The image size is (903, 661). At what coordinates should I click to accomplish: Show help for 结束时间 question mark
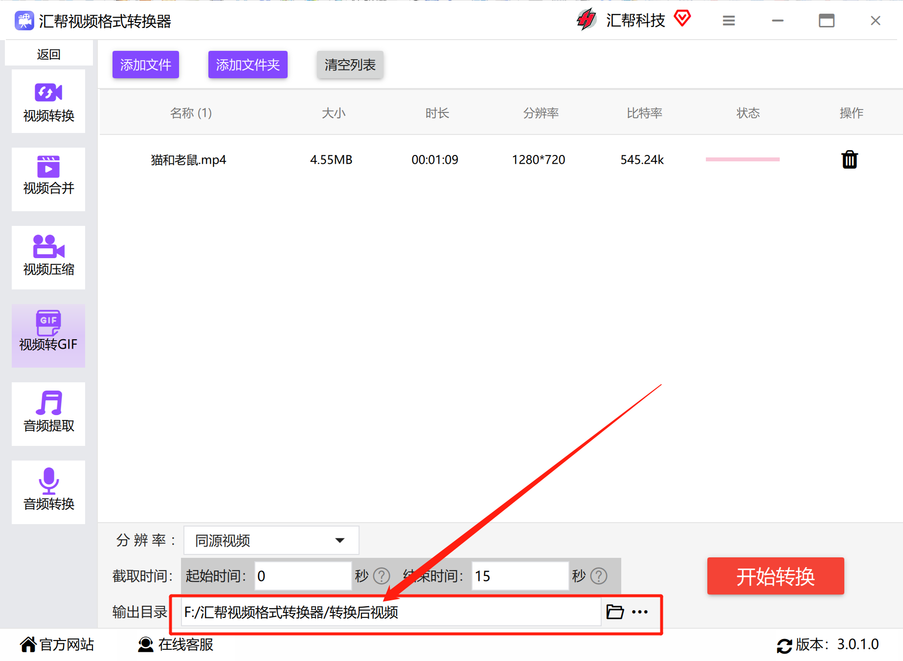[599, 576]
